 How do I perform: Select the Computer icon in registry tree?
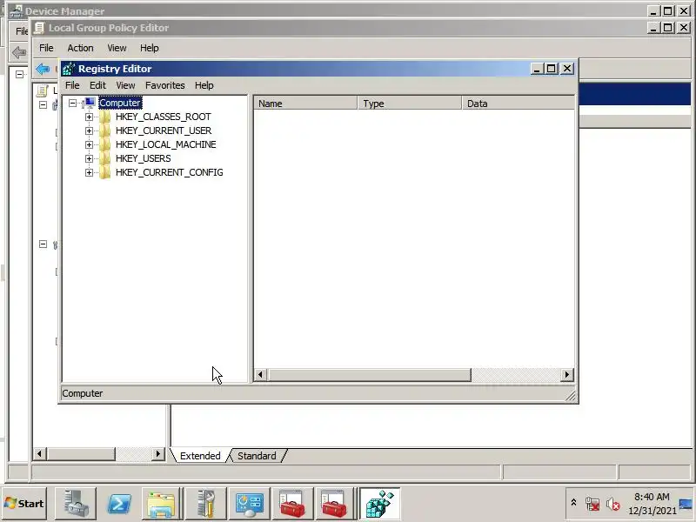tap(90, 103)
